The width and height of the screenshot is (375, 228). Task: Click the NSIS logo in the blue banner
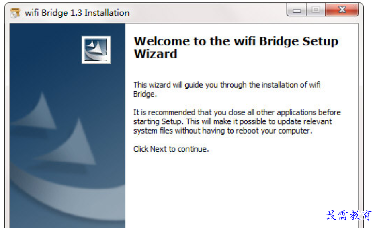click(x=96, y=50)
